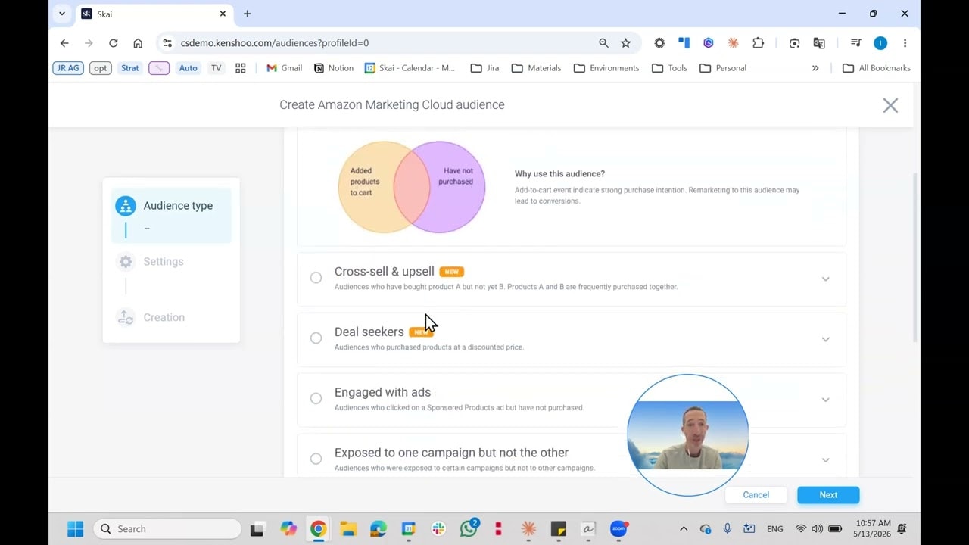
Task: Open the JR AG bookmark
Action: pos(67,68)
